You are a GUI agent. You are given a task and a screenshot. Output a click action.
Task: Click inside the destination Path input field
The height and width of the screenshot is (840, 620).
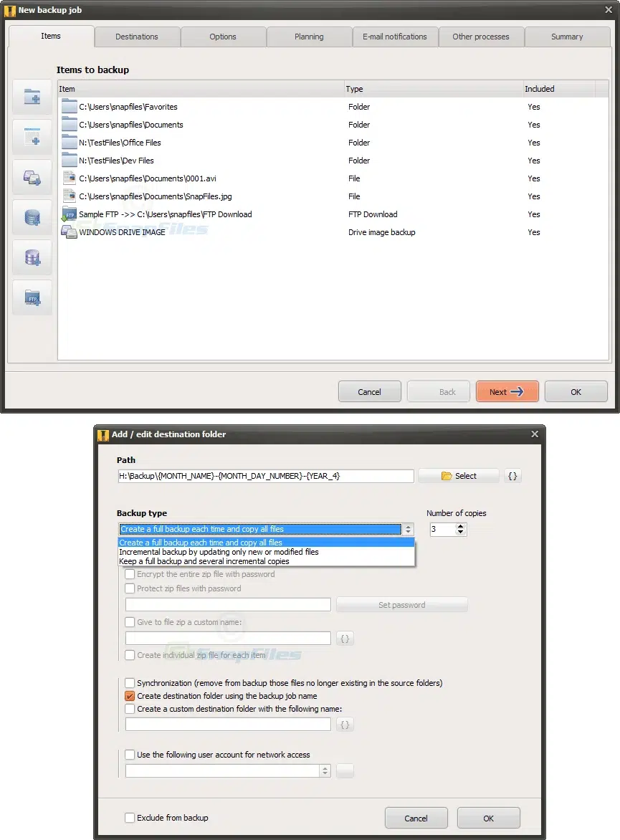265,475
